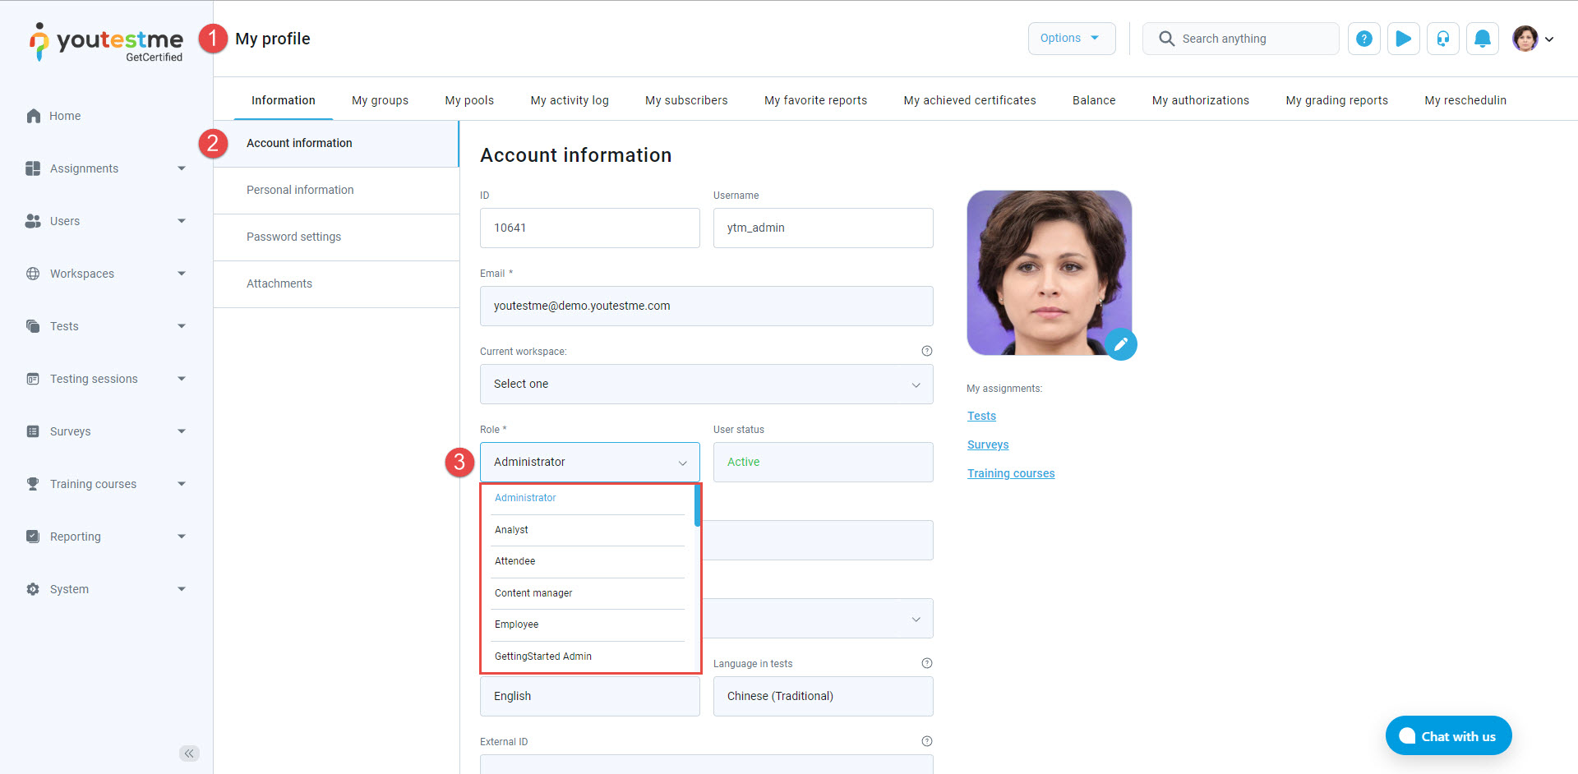Click the pencil icon on profile photo
The height and width of the screenshot is (774, 1578).
pyautogui.click(x=1120, y=344)
